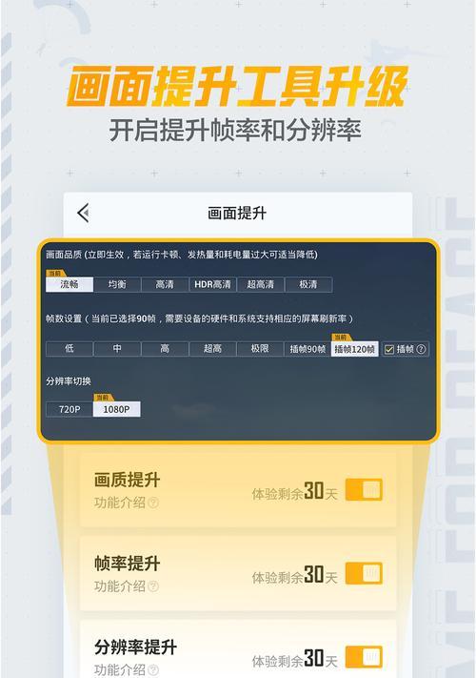Open 帧率提升 功能介绍 help icon

tap(153, 586)
